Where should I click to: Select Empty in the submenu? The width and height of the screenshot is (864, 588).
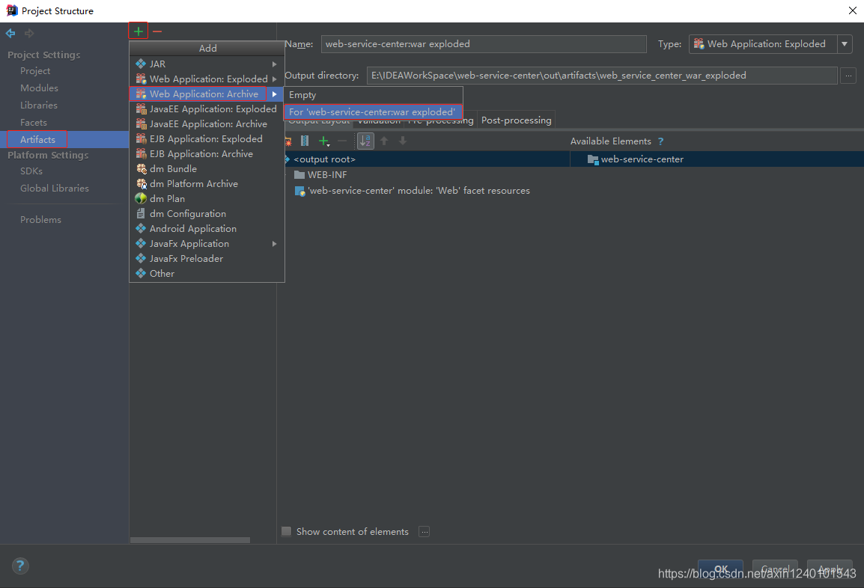(373, 95)
